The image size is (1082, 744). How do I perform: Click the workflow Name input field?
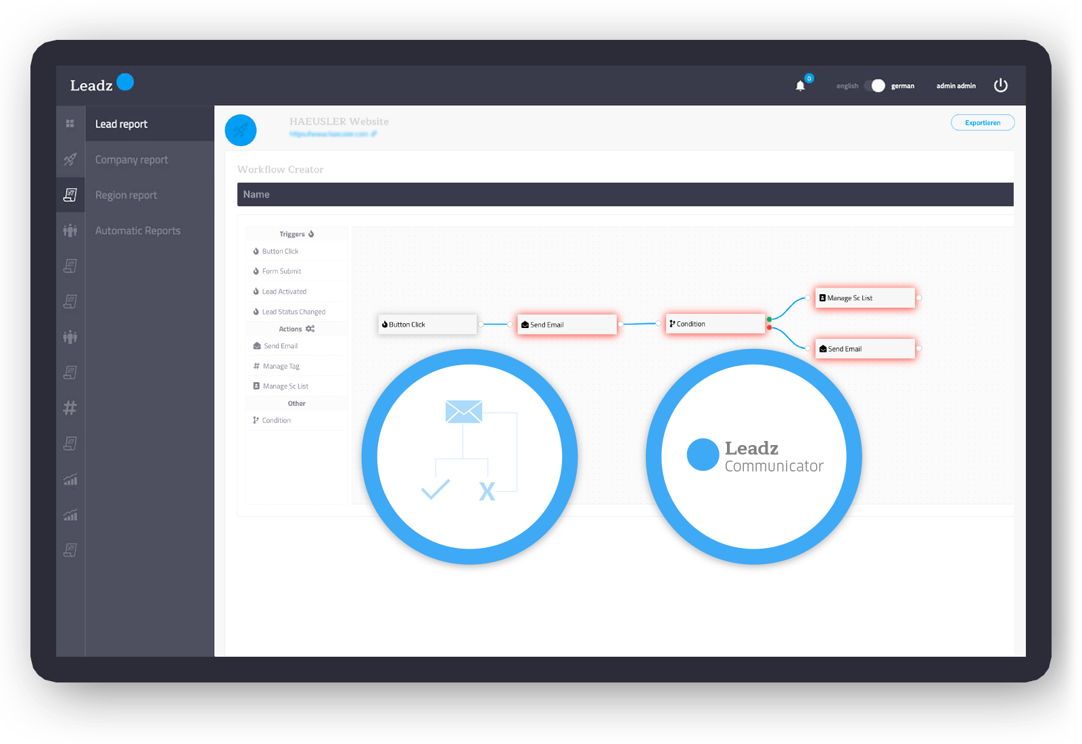tap(625, 194)
